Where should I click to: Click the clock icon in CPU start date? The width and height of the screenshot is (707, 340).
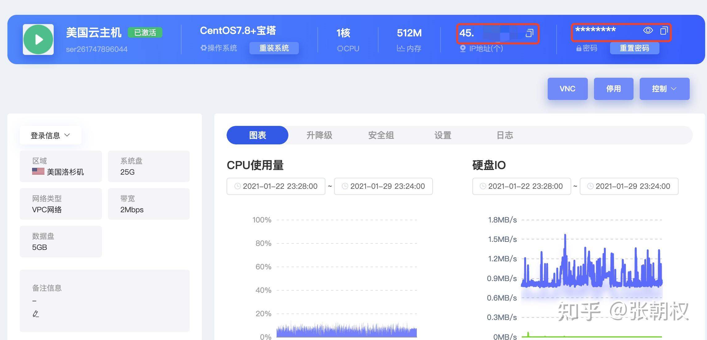[237, 186]
